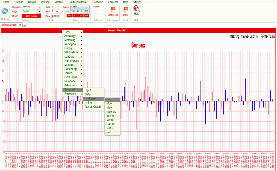Open the Help ribbon tab

pos(126,2)
